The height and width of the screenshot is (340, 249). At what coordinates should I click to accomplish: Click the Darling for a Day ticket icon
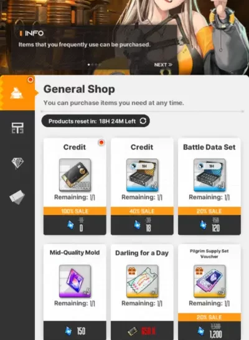coord(142,281)
